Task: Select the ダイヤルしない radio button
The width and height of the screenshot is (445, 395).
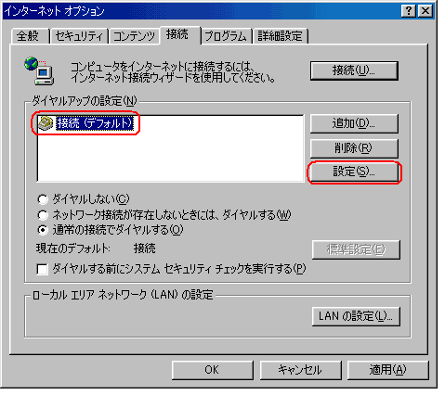Action: pos(43,199)
